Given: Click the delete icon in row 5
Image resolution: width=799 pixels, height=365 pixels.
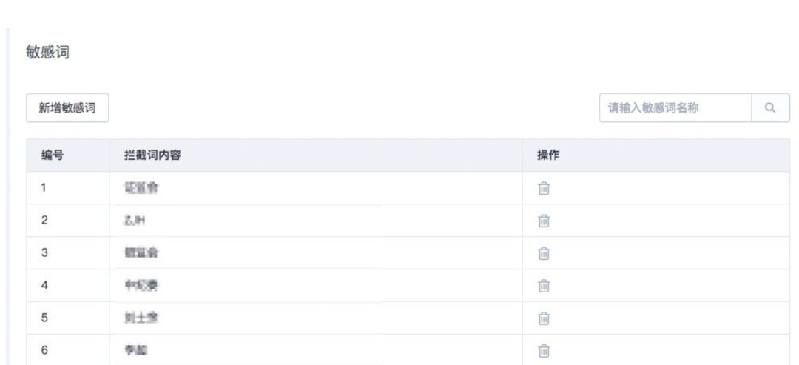Looking at the screenshot, I should [x=544, y=318].
